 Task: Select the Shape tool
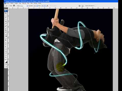point(6,49)
